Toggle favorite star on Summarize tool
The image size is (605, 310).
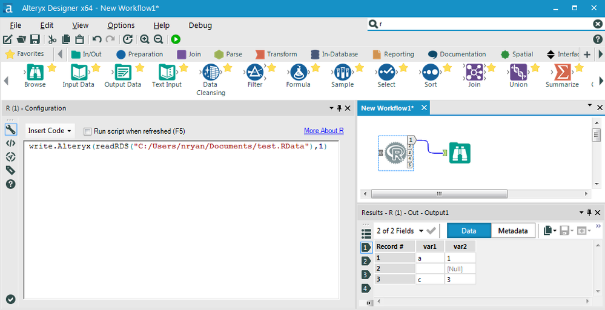click(x=579, y=68)
